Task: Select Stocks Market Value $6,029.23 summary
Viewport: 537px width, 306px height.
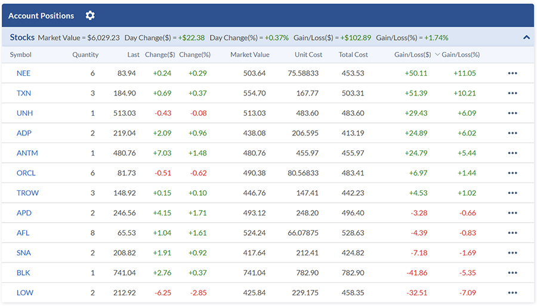Action: coord(79,38)
